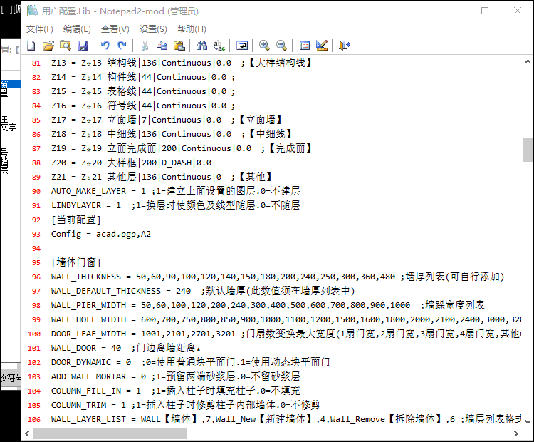Click the comment 【完成面】 on line 87
Viewport: 534px width, 442px height.
(x=290, y=148)
